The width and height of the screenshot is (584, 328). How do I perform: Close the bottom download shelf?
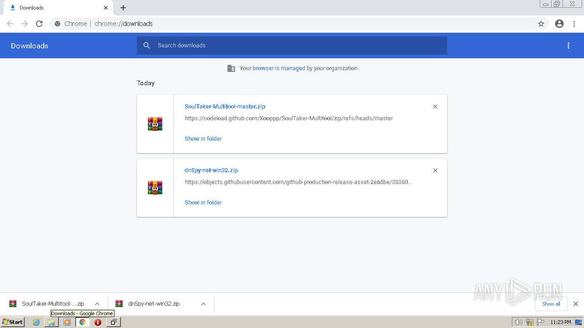click(x=576, y=304)
